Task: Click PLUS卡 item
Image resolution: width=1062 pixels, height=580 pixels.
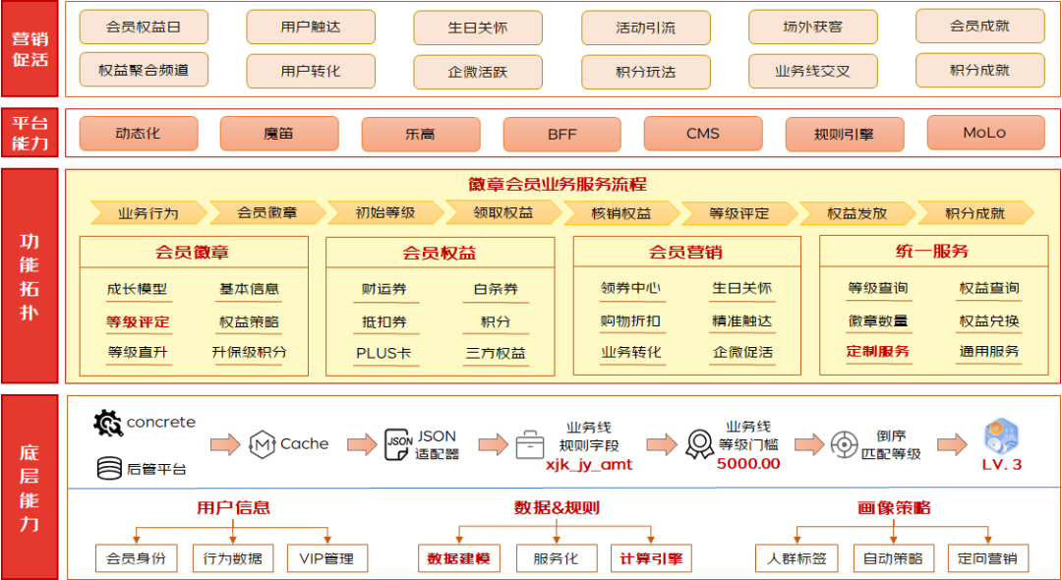Action: point(384,353)
